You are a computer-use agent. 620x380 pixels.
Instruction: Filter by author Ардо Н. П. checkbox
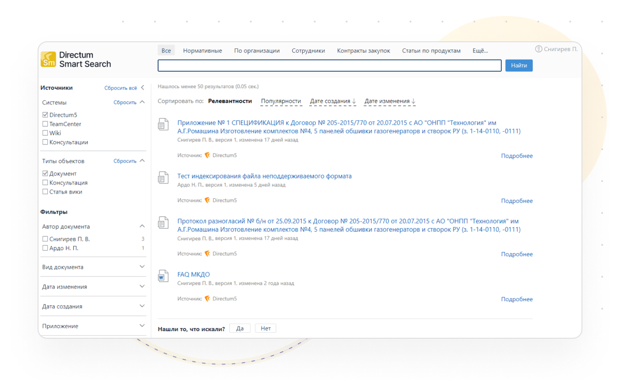(x=45, y=248)
